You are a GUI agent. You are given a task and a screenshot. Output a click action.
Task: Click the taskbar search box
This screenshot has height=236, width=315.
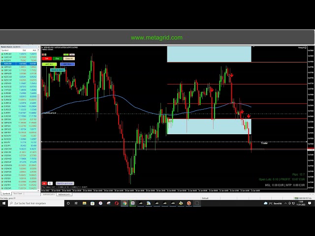[37, 203]
